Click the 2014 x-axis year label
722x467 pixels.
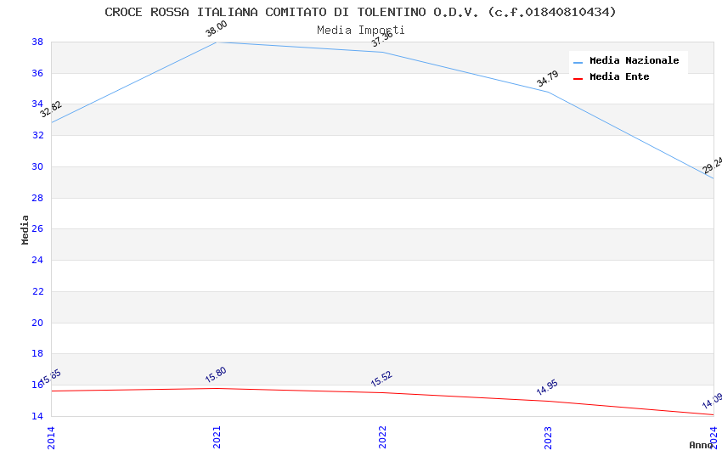tap(51, 437)
